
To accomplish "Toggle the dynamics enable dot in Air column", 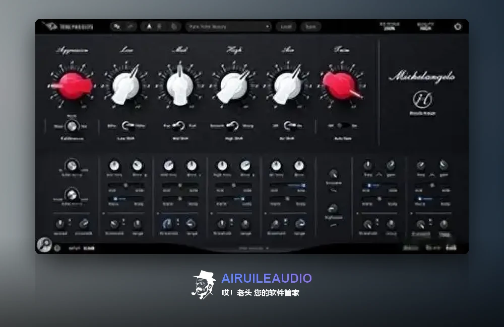I will pos(266,213).
